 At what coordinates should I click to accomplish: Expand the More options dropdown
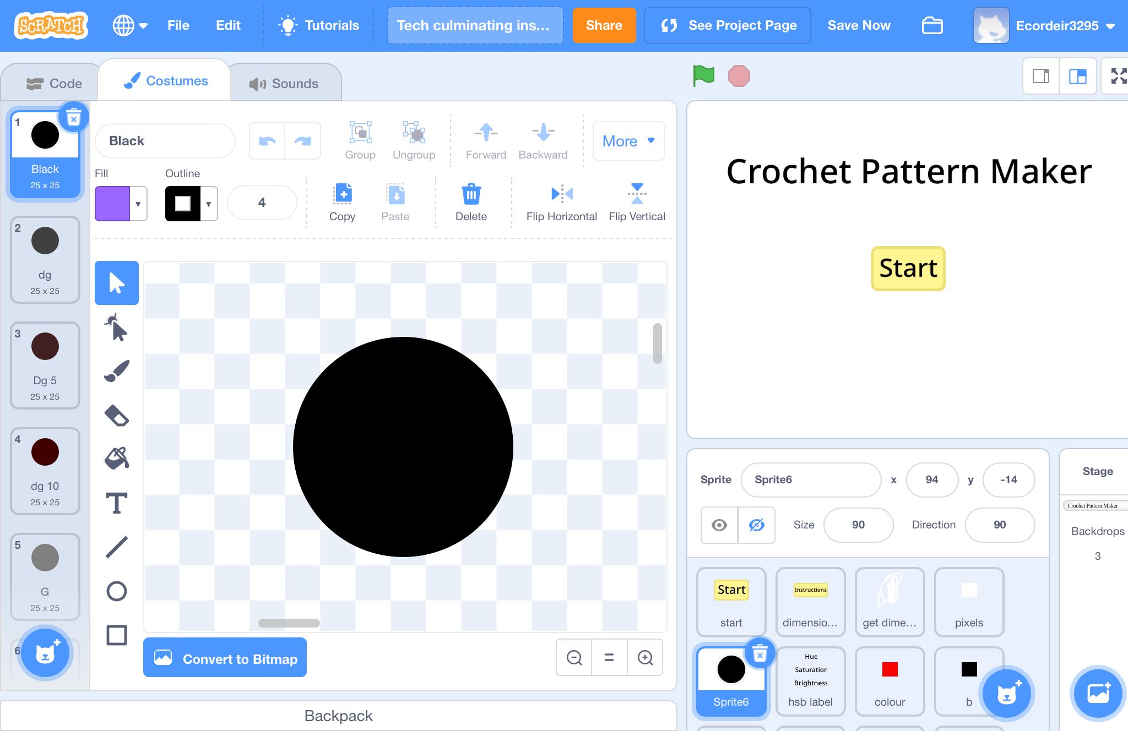628,141
